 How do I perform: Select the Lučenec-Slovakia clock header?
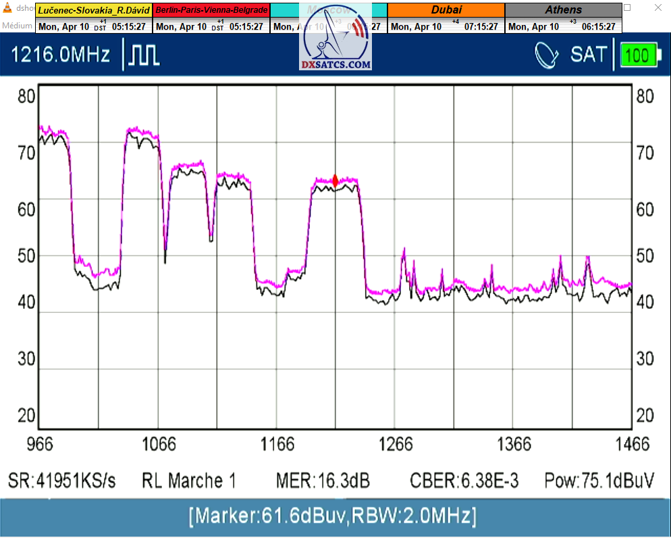point(94,10)
